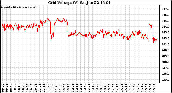
Task: Click the 12:16 time label
Action: coord(68,88)
